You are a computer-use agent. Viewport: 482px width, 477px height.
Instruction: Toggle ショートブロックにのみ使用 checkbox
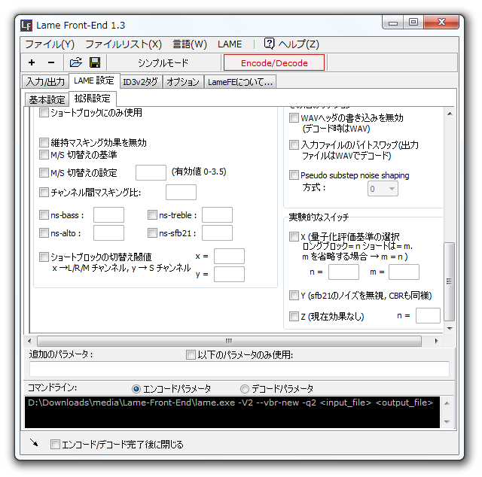pos(44,112)
